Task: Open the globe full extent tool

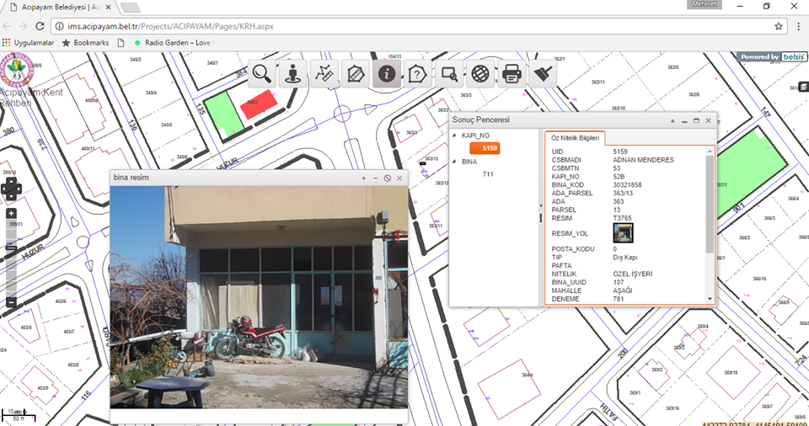Action: [480, 74]
